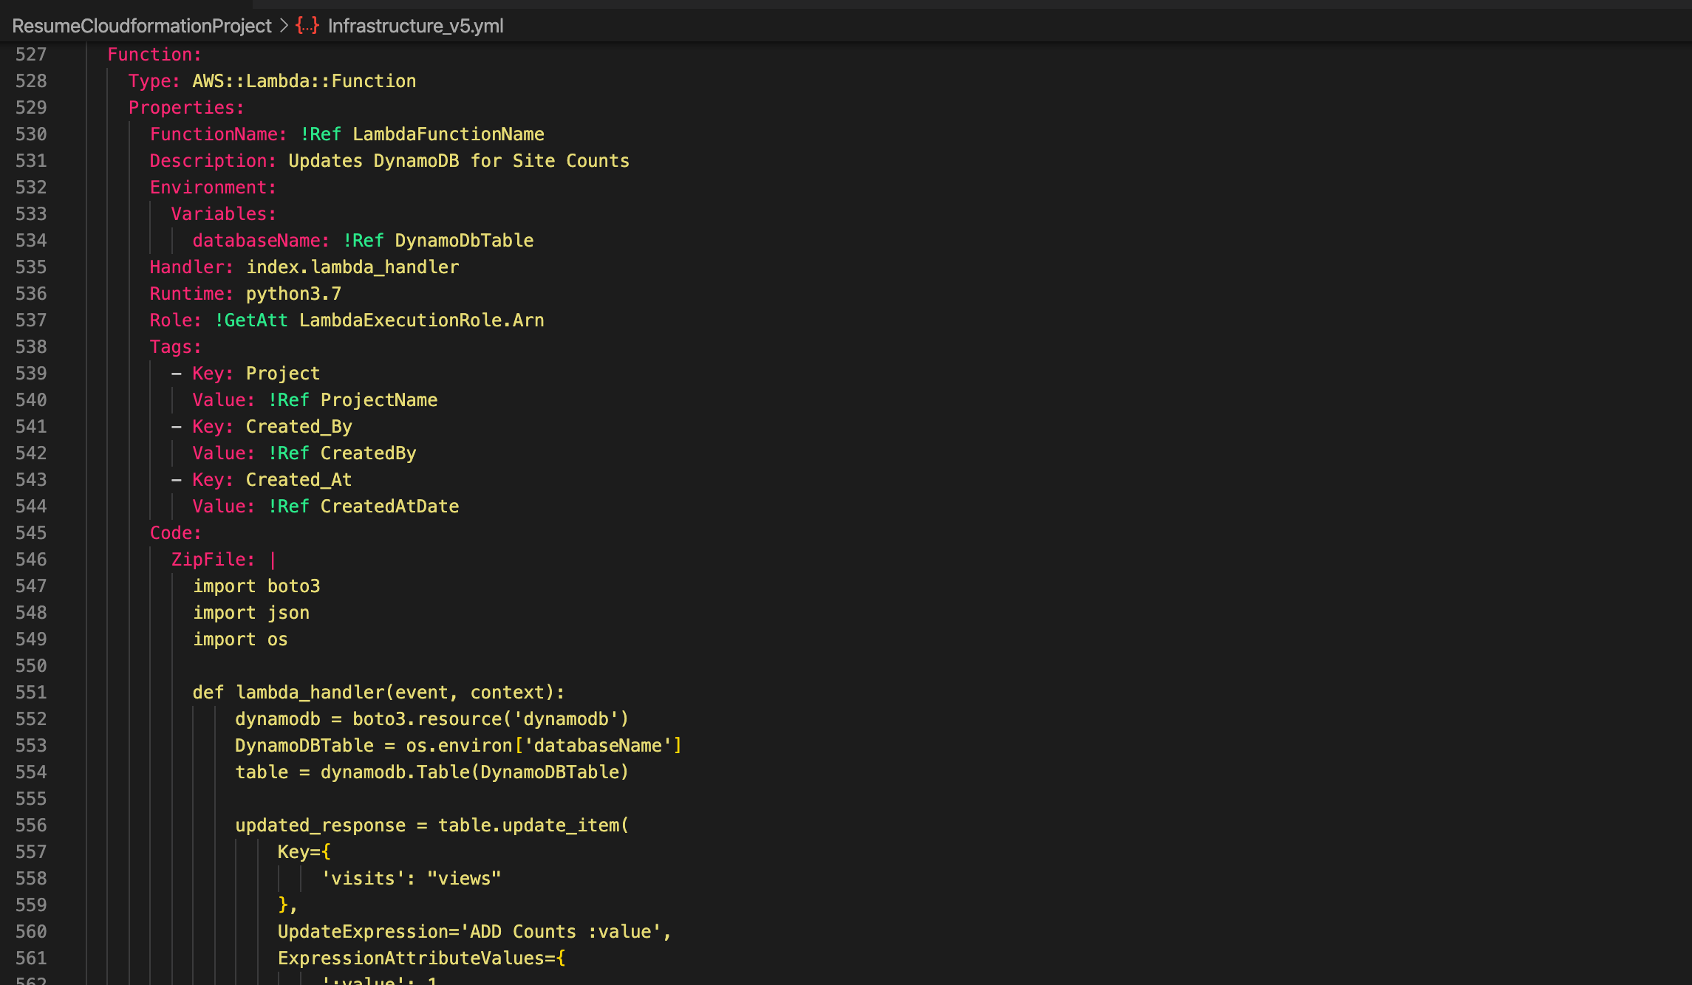The width and height of the screenshot is (1692, 985).
Task: Click 'Created_At' tag key value
Action: click(299, 480)
